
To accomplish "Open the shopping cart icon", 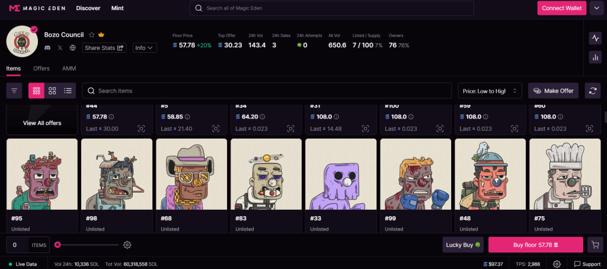I will 594,245.
